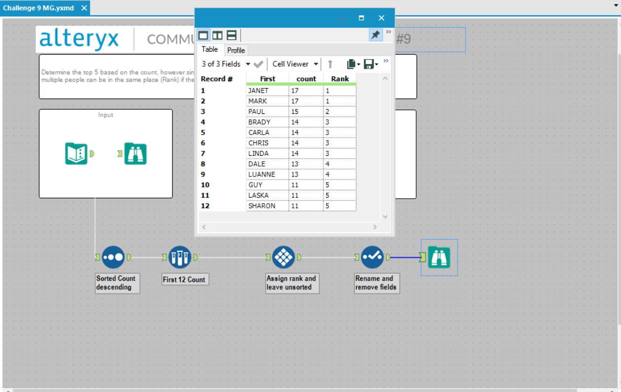This screenshot has width=621, height=392.
Task: Select the Challenge 9 MG.yxmd workflow tab
Action: point(39,8)
